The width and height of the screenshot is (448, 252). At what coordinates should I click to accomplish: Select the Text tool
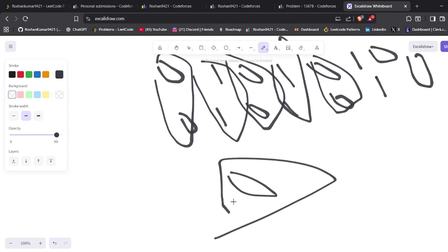coord(276,48)
